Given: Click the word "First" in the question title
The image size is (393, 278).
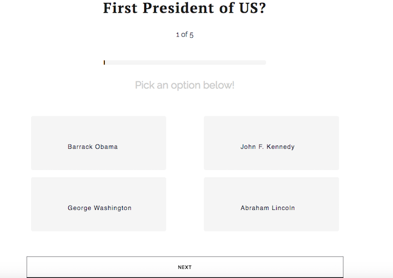Looking at the screenshot, I should tap(120, 8).
